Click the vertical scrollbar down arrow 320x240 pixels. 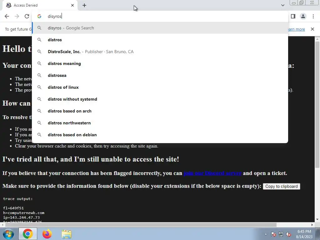pos(317,219)
